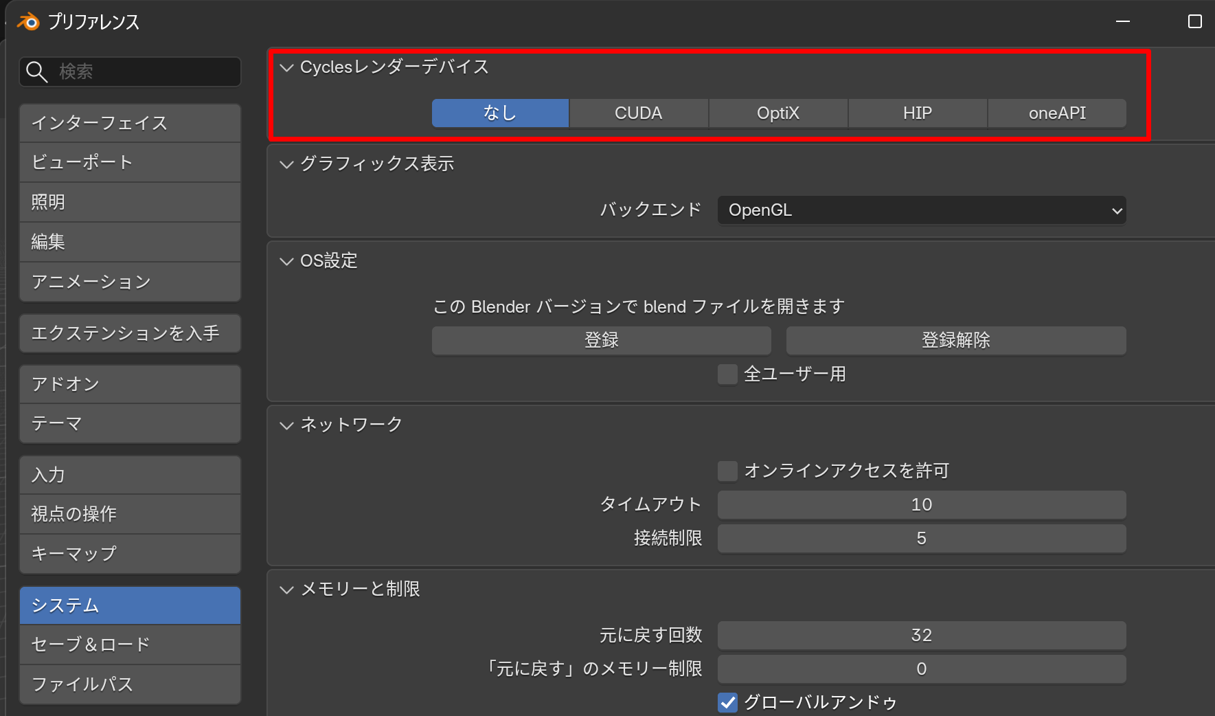Click the Blender logo icon in title bar
The image size is (1215, 716).
(x=28, y=22)
